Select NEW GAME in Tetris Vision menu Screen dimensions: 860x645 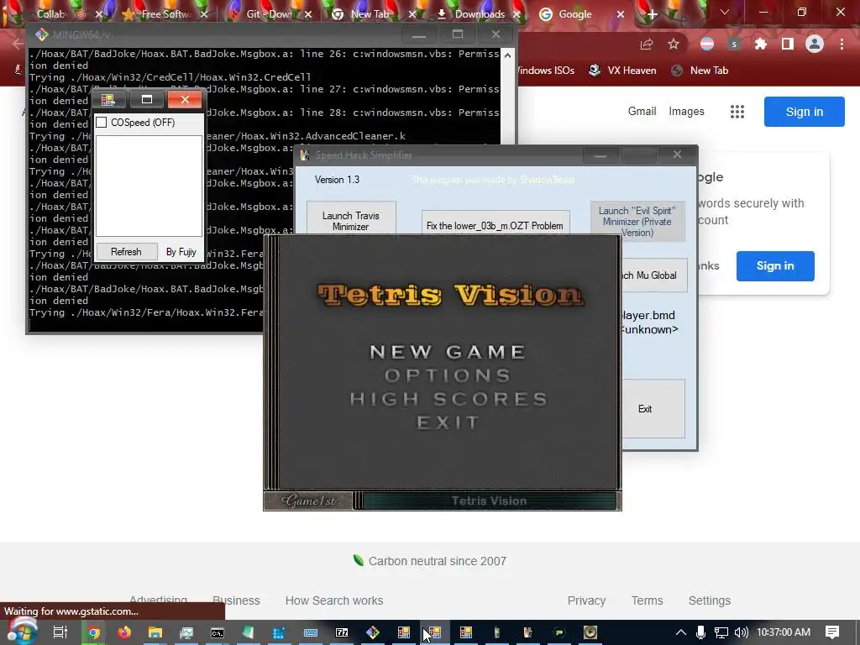[448, 352]
